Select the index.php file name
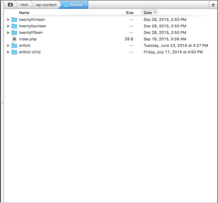The height and width of the screenshot is (203, 218). pyautogui.click(x=28, y=39)
